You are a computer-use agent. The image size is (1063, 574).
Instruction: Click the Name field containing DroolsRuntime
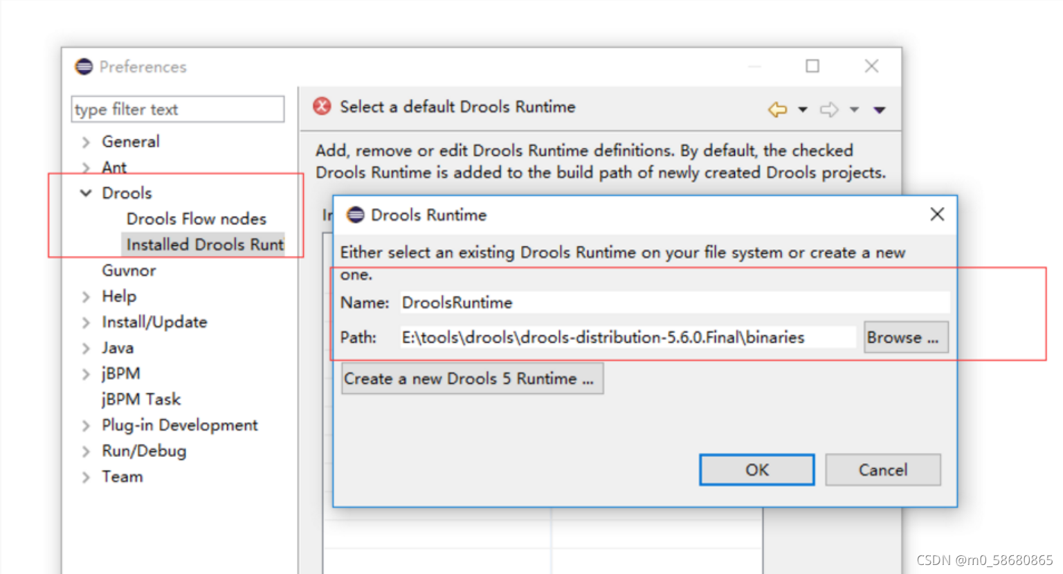coord(675,303)
